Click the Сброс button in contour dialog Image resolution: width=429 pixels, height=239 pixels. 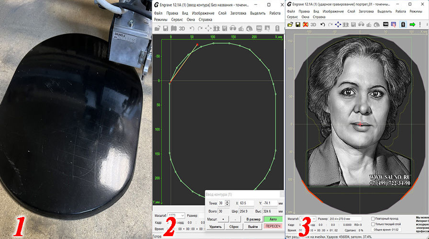234,227
